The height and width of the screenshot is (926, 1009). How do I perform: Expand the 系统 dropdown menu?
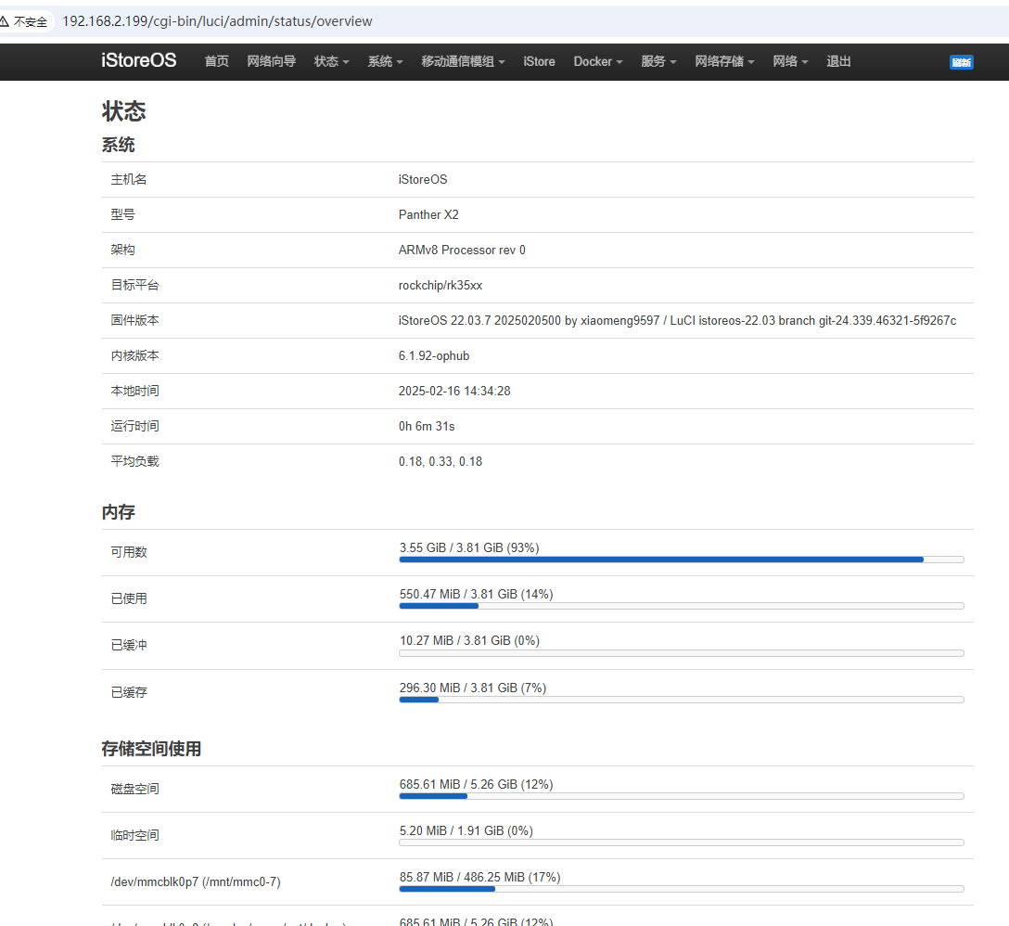coord(385,61)
